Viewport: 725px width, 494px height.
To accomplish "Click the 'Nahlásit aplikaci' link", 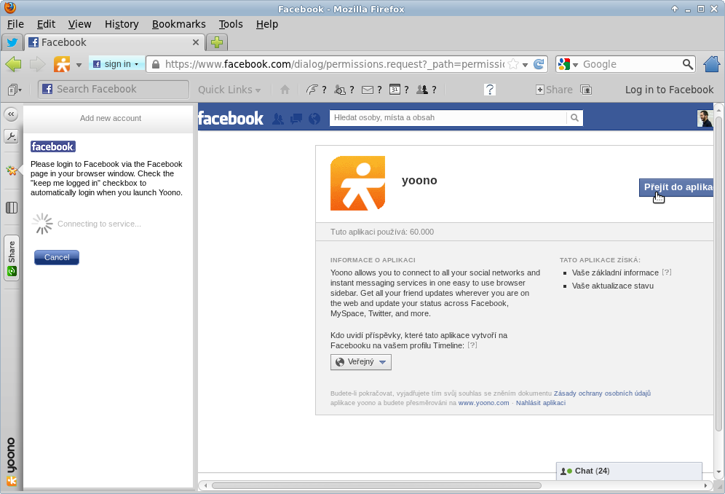I will 541,403.
